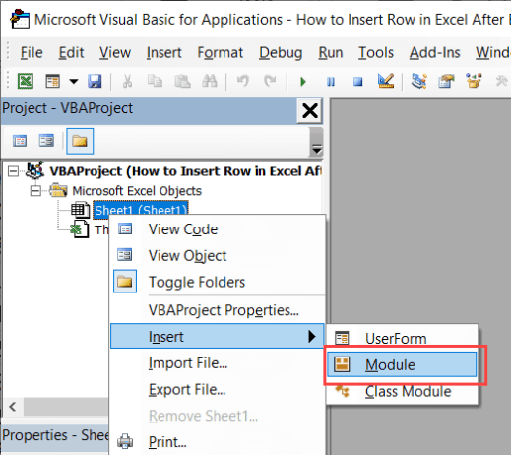Click View Code icon in Project pane

(20, 141)
